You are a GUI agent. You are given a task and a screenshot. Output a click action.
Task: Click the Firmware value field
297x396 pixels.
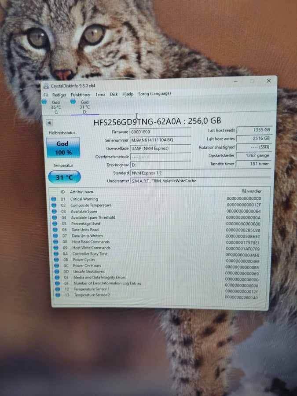pyautogui.click(x=160, y=132)
